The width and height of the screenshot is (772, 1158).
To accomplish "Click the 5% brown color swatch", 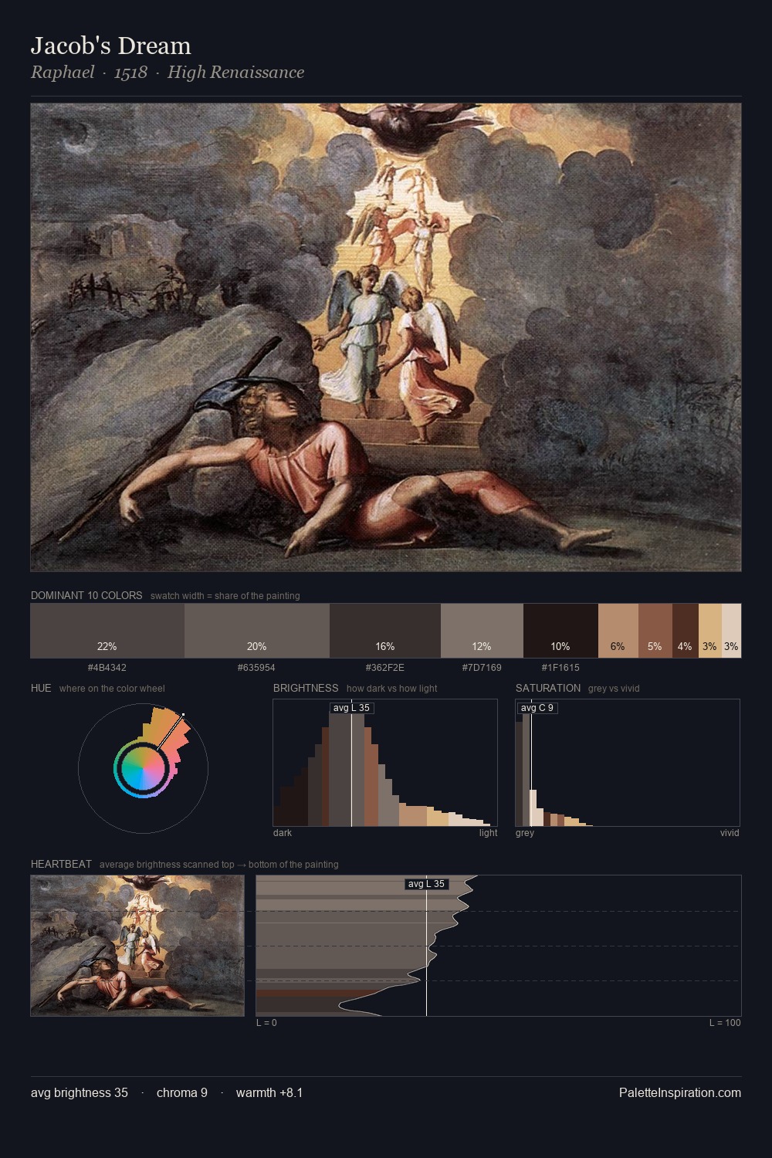I will (x=655, y=631).
